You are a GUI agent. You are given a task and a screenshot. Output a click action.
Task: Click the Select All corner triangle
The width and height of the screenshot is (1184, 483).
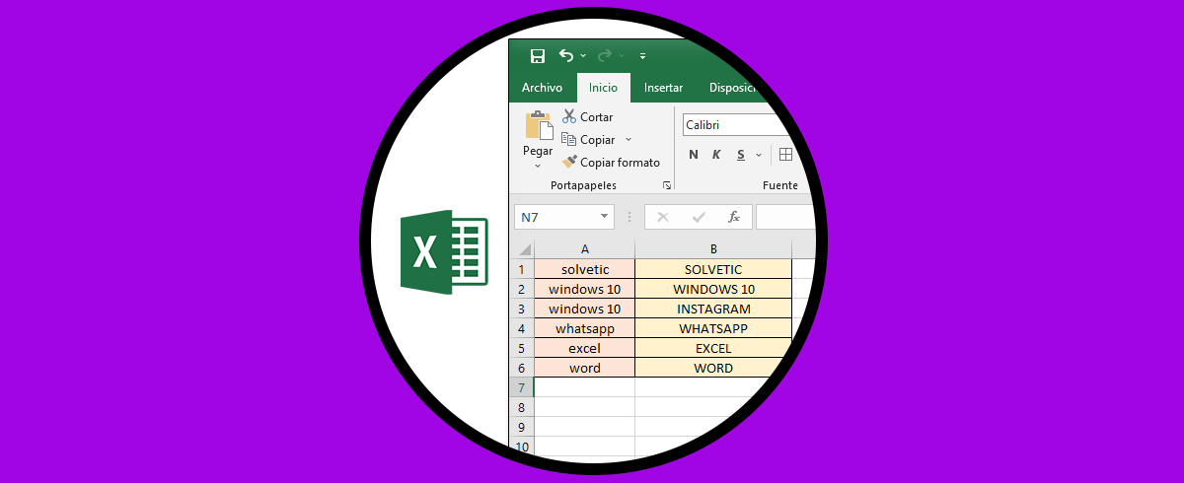pyautogui.click(x=524, y=249)
